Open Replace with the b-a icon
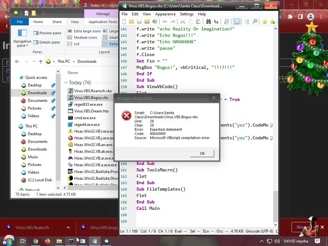328x246 pixels. pos(216,21)
